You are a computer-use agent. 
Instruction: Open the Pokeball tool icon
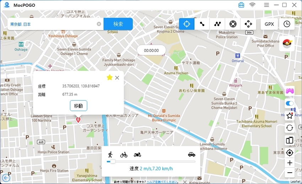[287, 44]
